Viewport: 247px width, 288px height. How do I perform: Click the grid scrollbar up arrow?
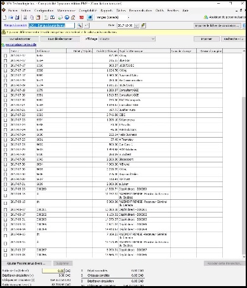244,51
